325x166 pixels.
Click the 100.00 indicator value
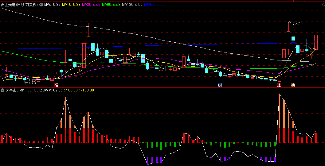tap(72, 90)
